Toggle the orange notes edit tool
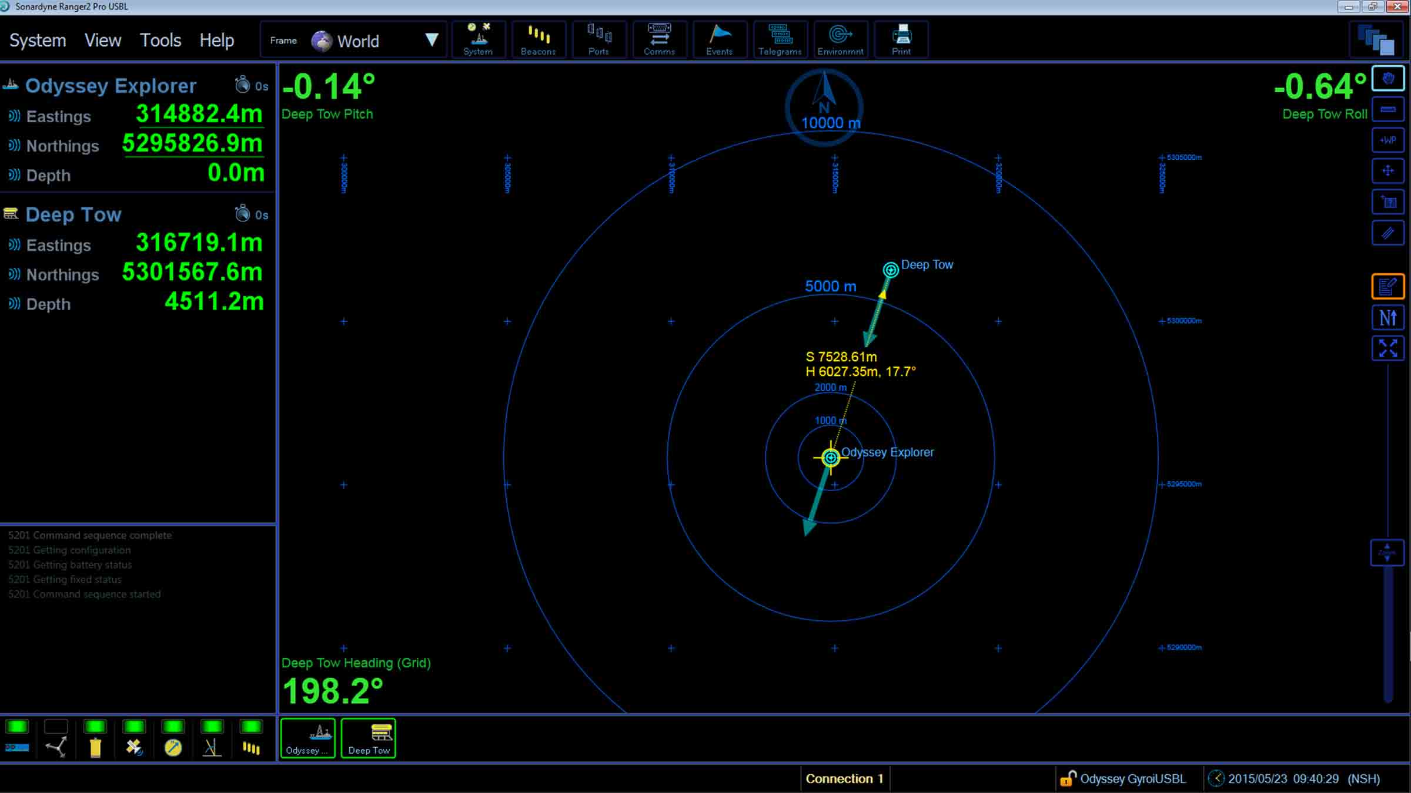This screenshot has width=1411, height=793. point(1387,287)
